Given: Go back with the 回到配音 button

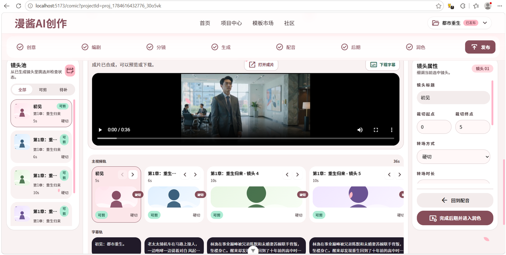Looking at the screenshot, I should [x=455, y=200].
